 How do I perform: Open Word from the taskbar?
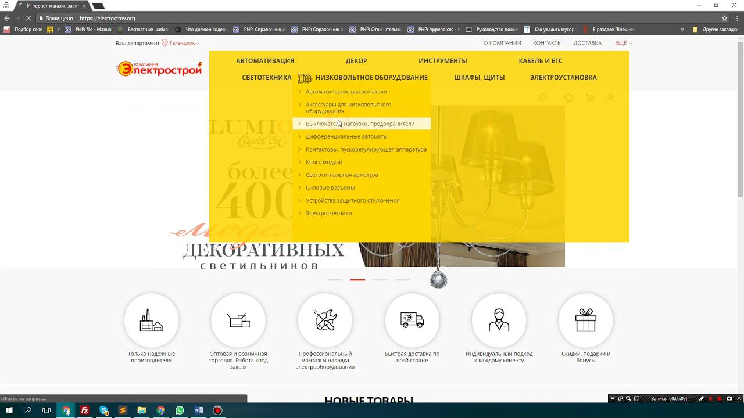point(199,410)
